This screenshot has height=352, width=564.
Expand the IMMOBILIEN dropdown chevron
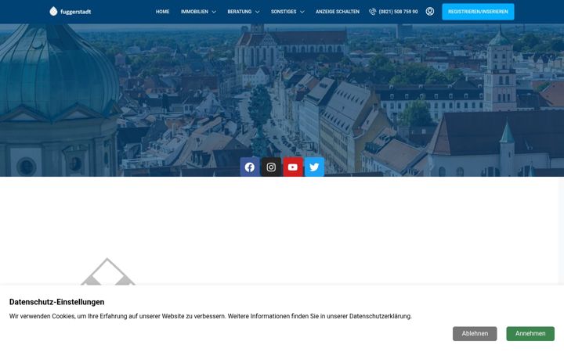214,12
